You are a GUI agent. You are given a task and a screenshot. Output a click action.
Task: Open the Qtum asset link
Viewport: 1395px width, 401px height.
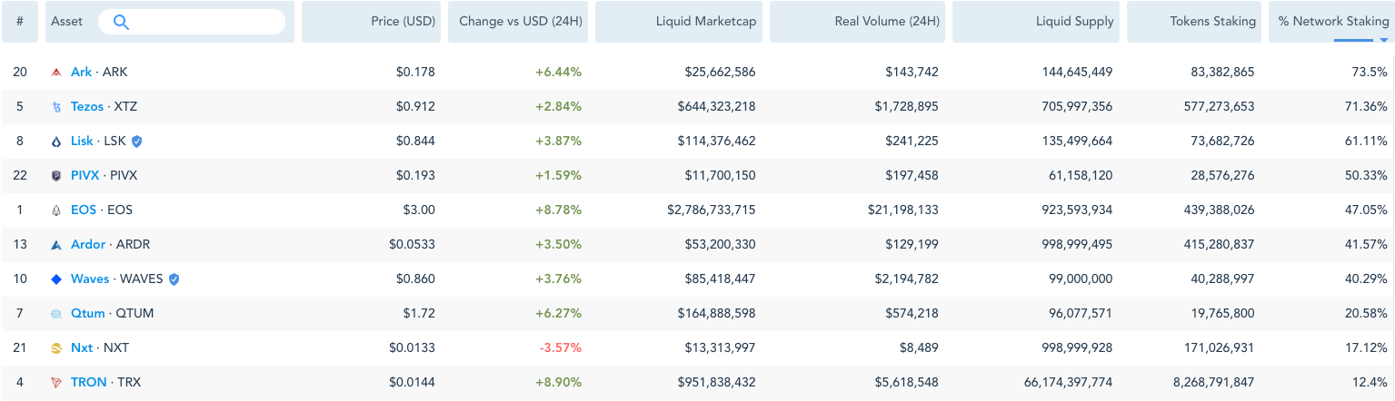[x=88, y=313]
